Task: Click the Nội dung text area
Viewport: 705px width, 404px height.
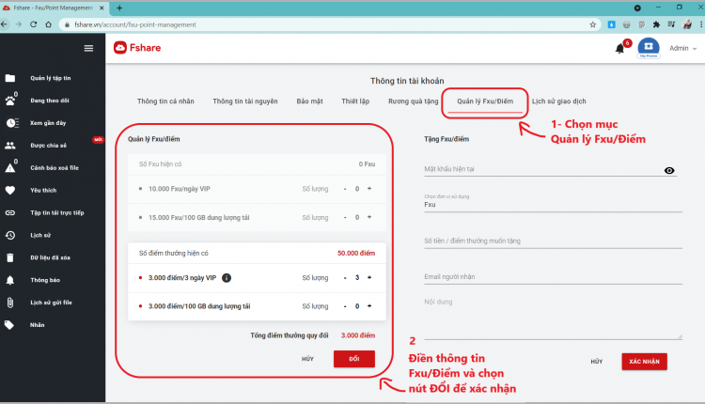Action: (553, 318)
